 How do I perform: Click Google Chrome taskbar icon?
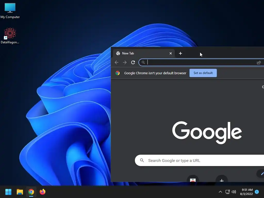tap(31, 192)
